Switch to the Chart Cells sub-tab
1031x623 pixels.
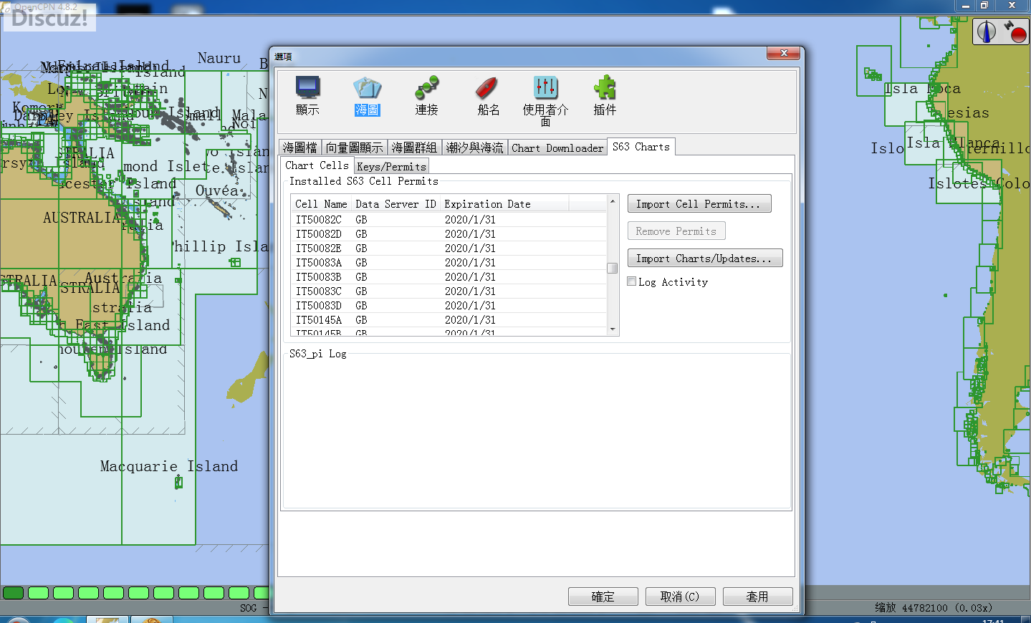[317, 165]
